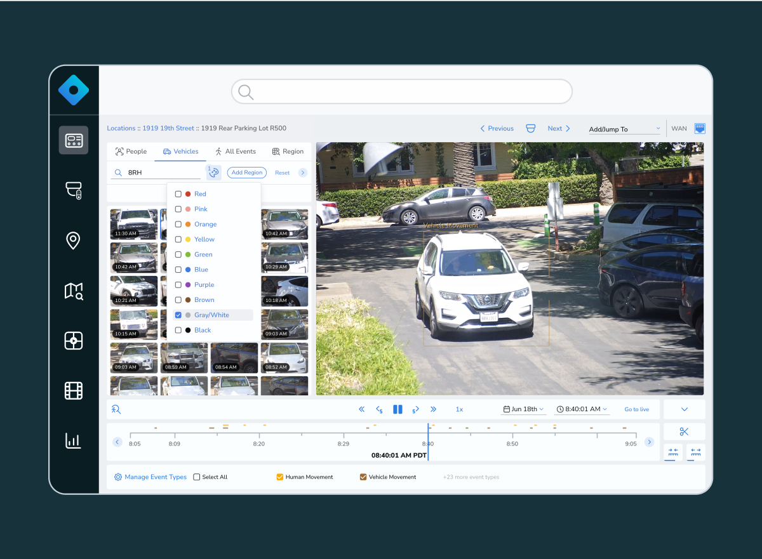
Task: Click the scissors clip tool
Action: click(x=684, y=432)
